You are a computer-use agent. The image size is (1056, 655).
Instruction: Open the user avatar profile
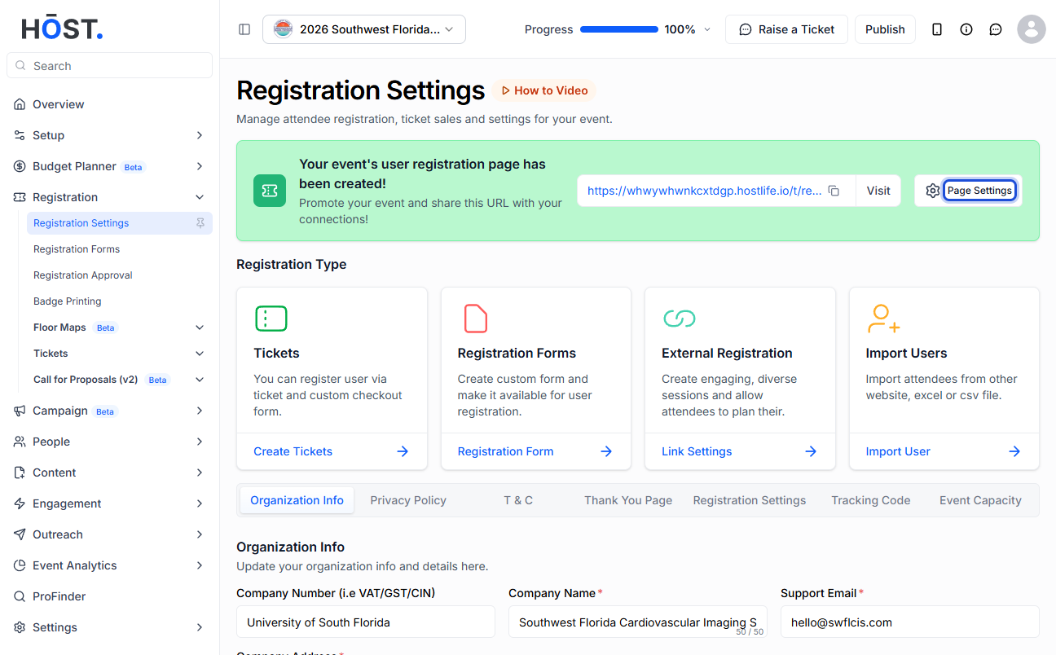coord(1032,29)
